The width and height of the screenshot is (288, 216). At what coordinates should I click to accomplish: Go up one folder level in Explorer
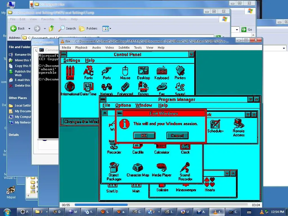[x=51, y=28]
